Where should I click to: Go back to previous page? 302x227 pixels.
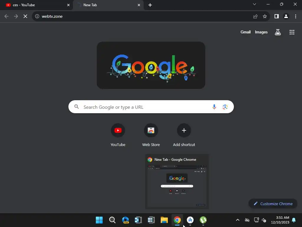(6, 17)
